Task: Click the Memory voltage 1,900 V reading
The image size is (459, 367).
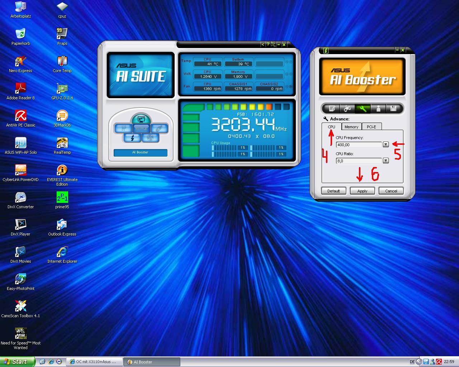Action: (x=238, y=76)
